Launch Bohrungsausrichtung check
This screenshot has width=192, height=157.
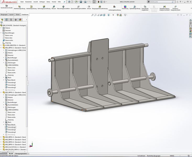pyautogui.click(x=44, y=8)
